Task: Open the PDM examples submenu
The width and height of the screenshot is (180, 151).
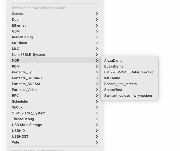Action: click(x=55, y=66)
